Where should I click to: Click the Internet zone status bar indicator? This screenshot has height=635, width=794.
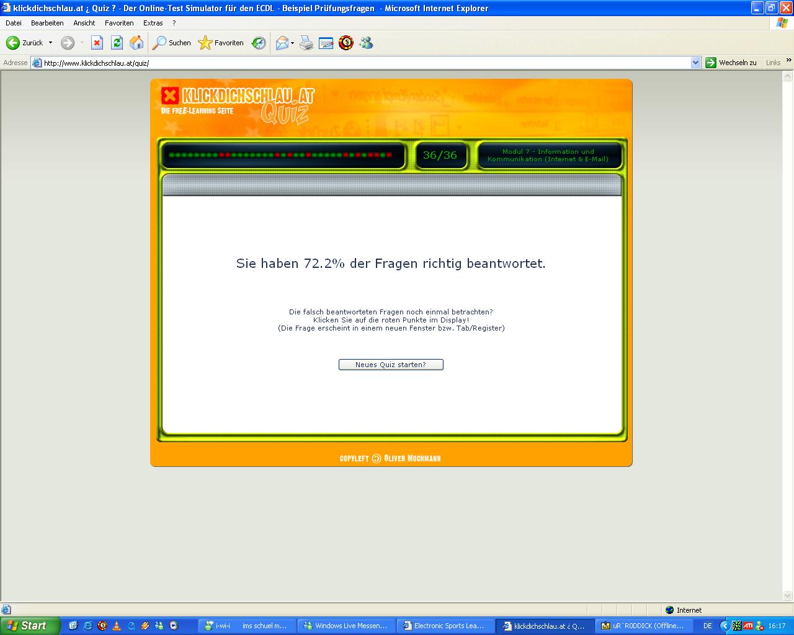pyautogui.click(x=683, y=610)
